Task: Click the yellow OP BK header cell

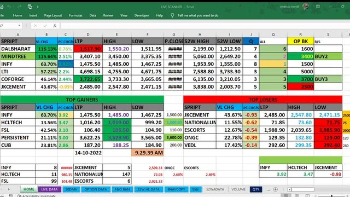Action: (x=300, y=42)
